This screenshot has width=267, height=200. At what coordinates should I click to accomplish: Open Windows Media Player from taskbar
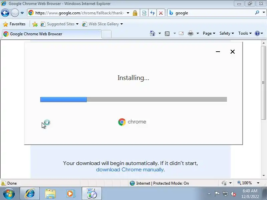coord(70,194)
